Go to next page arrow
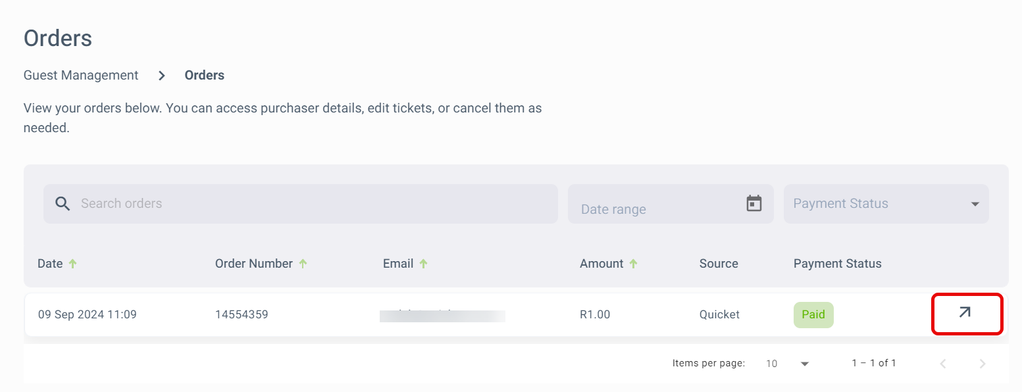This screenshot has height=392, width=1022. click(x=983, y=363)
